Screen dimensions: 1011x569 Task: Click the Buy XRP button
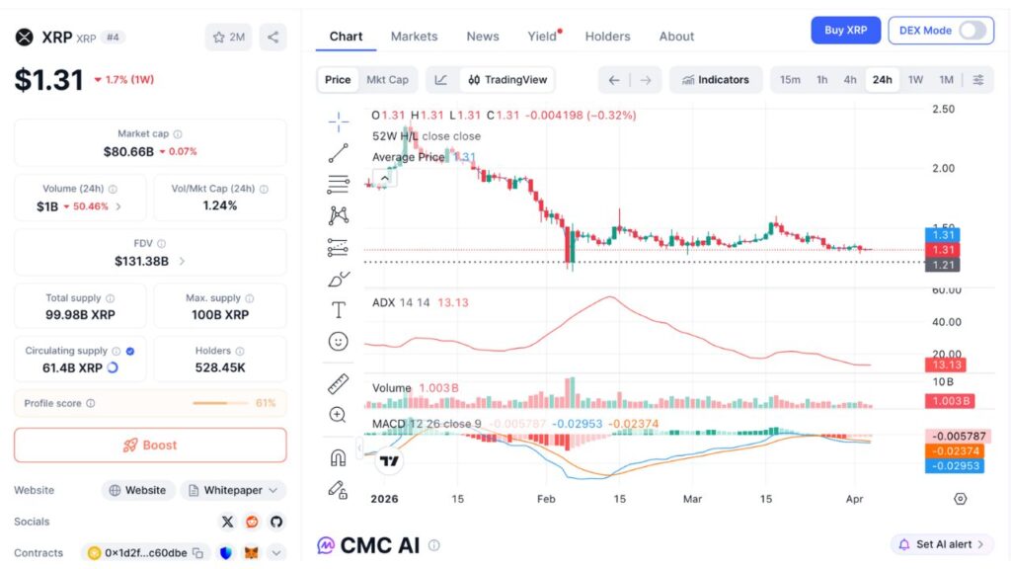(845, 30)
